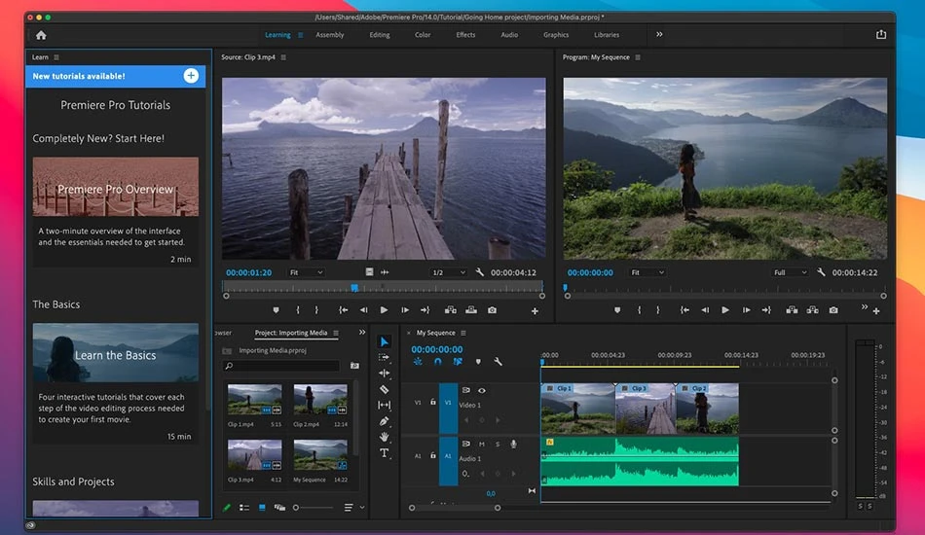Screen dimensions: 925x535
Task: Mute the Audio 1 track
Action: pyautogui.click(x=481, y=445)
